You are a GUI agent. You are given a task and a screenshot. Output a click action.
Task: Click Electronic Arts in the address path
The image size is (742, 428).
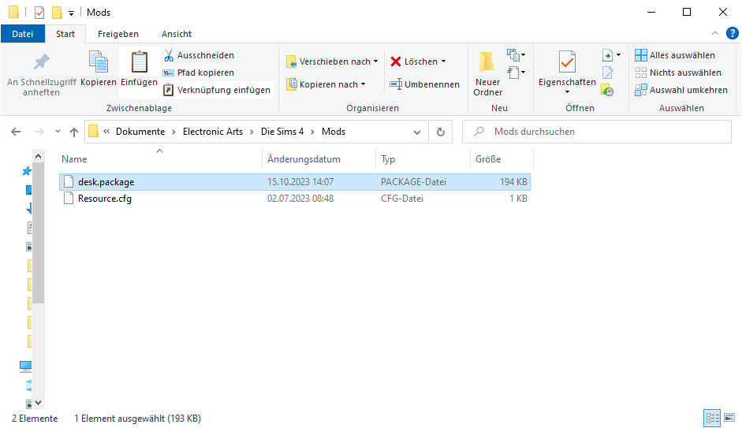(x=213, y=132)
